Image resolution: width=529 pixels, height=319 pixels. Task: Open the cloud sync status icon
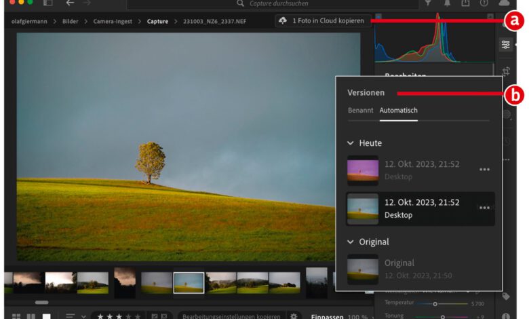504,3
